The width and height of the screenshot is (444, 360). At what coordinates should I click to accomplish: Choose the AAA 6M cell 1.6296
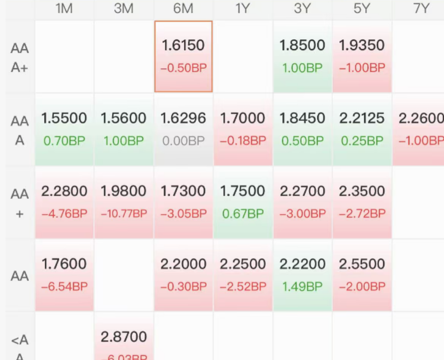coord(184,129)
